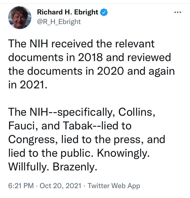Click the word 'NIH--specifically' in second paragraph
This screenshot has height=198, width=190.
click(71, 112)
